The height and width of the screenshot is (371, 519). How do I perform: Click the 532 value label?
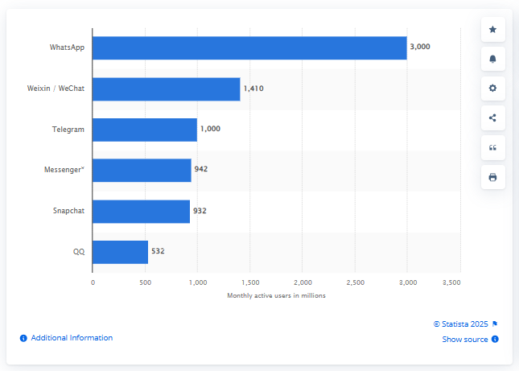point(158,251)
